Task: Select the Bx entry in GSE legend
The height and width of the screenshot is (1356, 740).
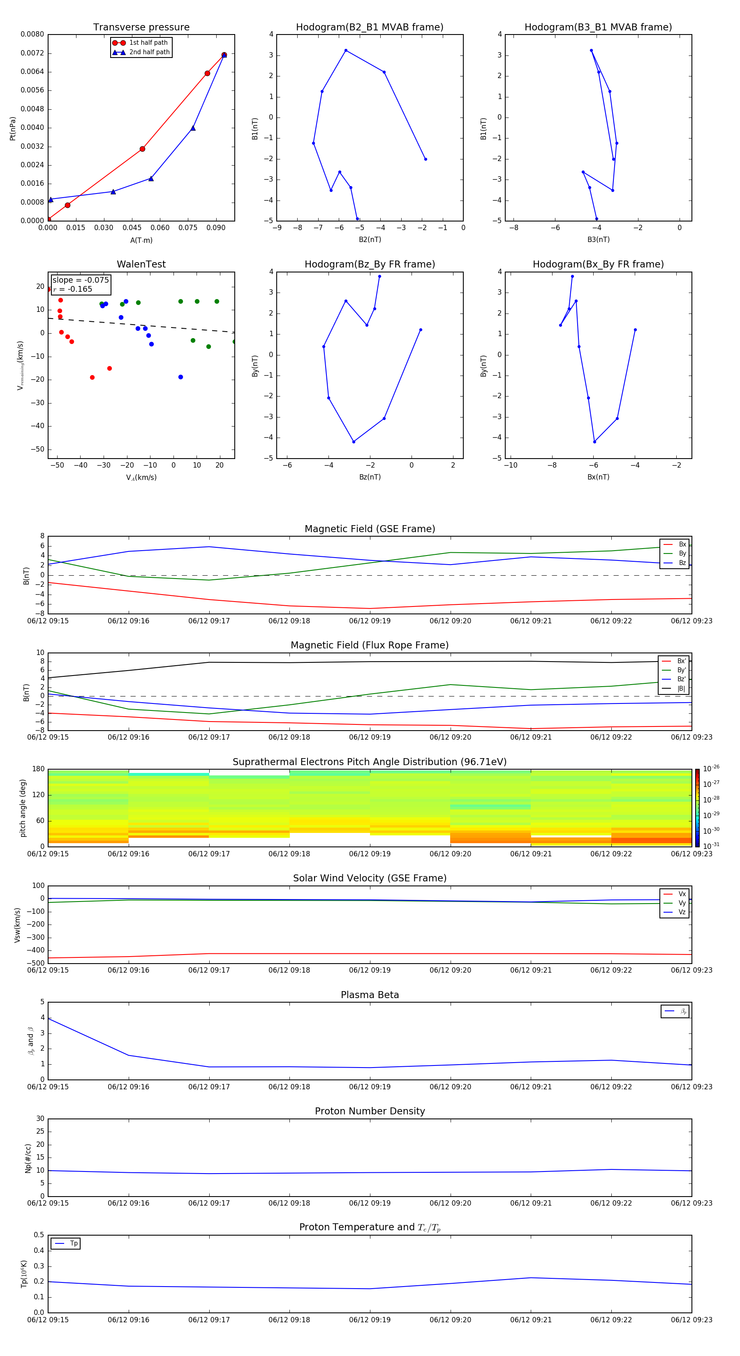Action: (x=675, y=544)
